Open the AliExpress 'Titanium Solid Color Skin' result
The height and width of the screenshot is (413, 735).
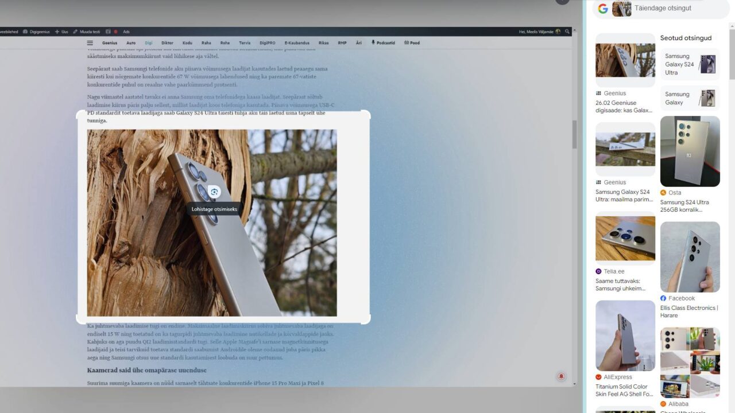pyautogui.click(x=624, y=390)
